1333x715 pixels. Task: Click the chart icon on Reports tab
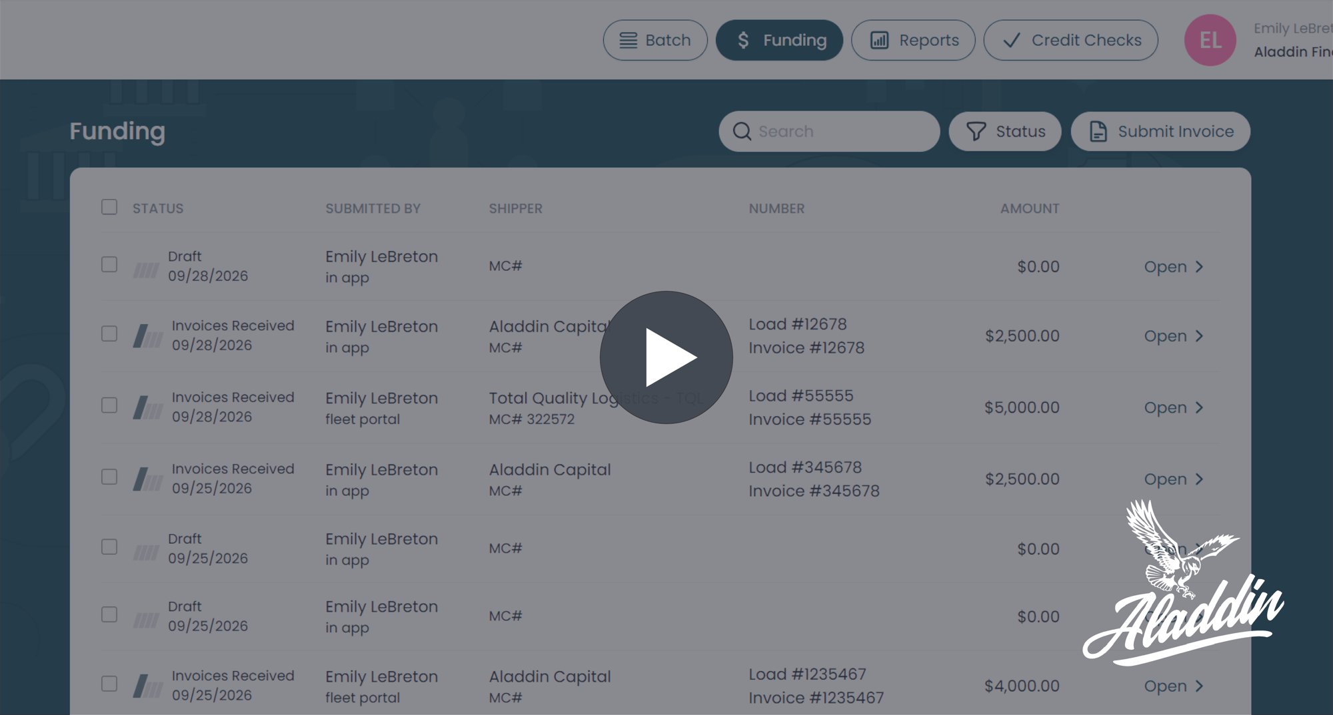pyautogui.click(x=879, y=40)
